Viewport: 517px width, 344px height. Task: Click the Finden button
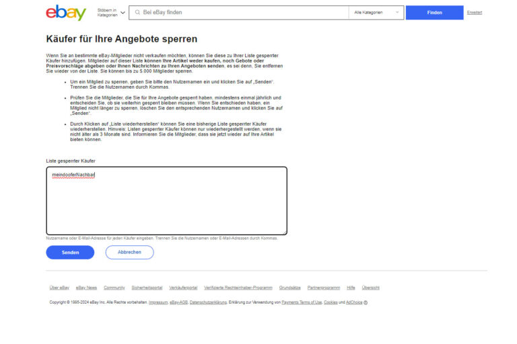[435, 13]
